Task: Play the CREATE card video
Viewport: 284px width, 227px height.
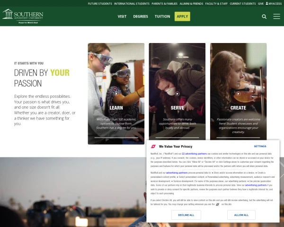Action: pos(238,94)
